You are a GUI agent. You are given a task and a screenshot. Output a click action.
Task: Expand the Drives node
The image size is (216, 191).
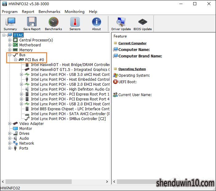[10, 133]
